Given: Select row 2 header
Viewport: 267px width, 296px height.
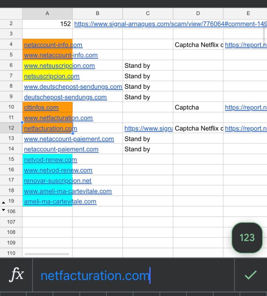Looking at the screenshot, I should tap(11, 24).
